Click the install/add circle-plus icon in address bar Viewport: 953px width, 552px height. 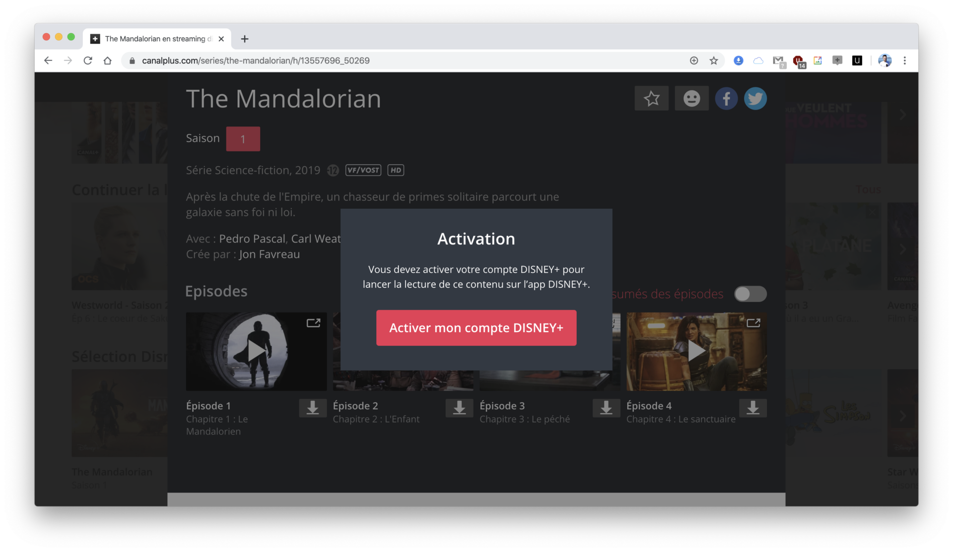(x=694, y=61)
